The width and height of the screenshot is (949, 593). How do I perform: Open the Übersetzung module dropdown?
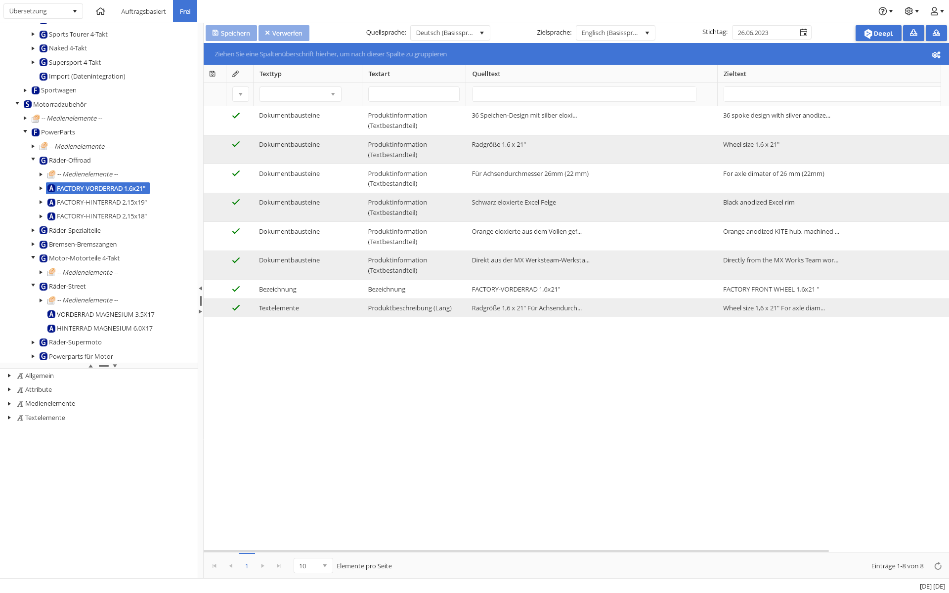coord(43,11)
